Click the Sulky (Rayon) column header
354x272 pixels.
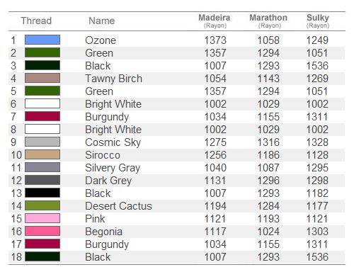pyautogui.click(x=318, y=21)
